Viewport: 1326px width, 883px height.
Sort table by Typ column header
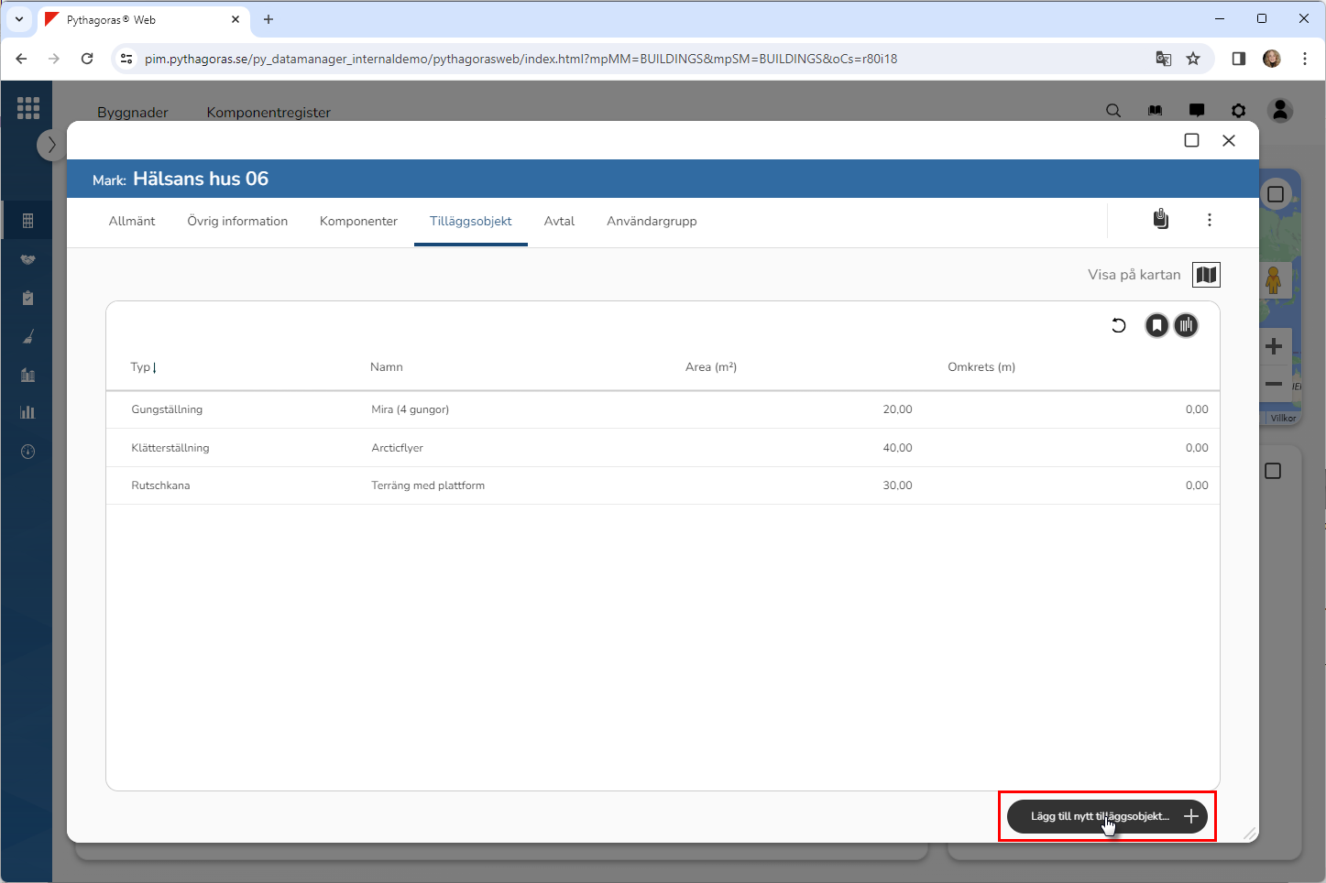142,367
